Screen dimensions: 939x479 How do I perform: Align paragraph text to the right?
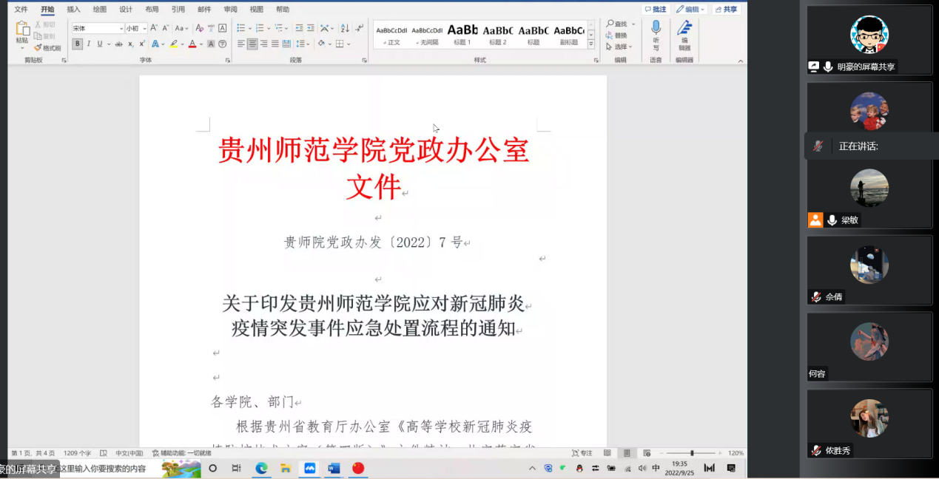pyautogui.click(x=264, y=44)
